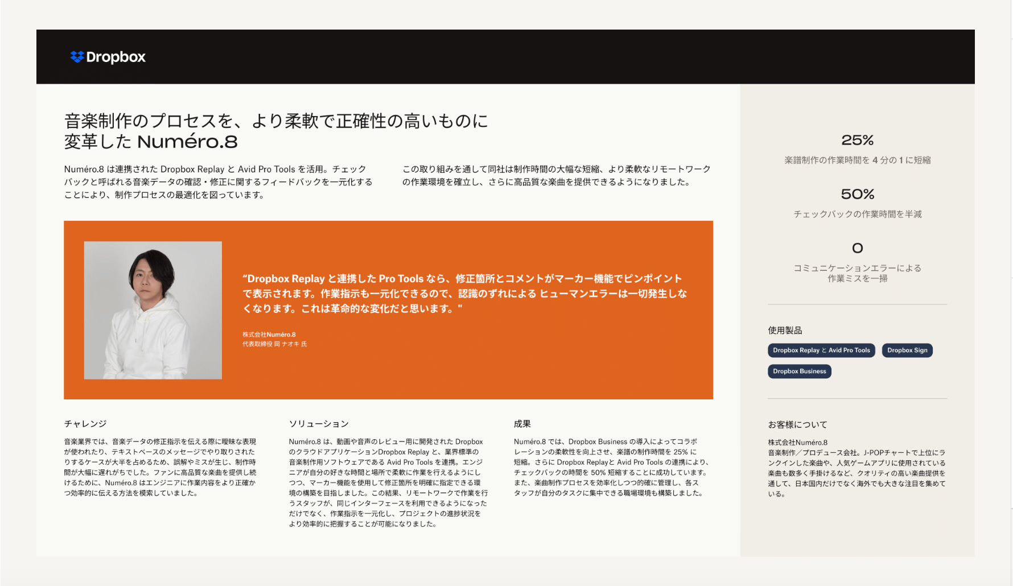Click the 0 statistic figure
Image resolution: width=1013 pixels, height=586 pixels.
(x=857, y=248)
